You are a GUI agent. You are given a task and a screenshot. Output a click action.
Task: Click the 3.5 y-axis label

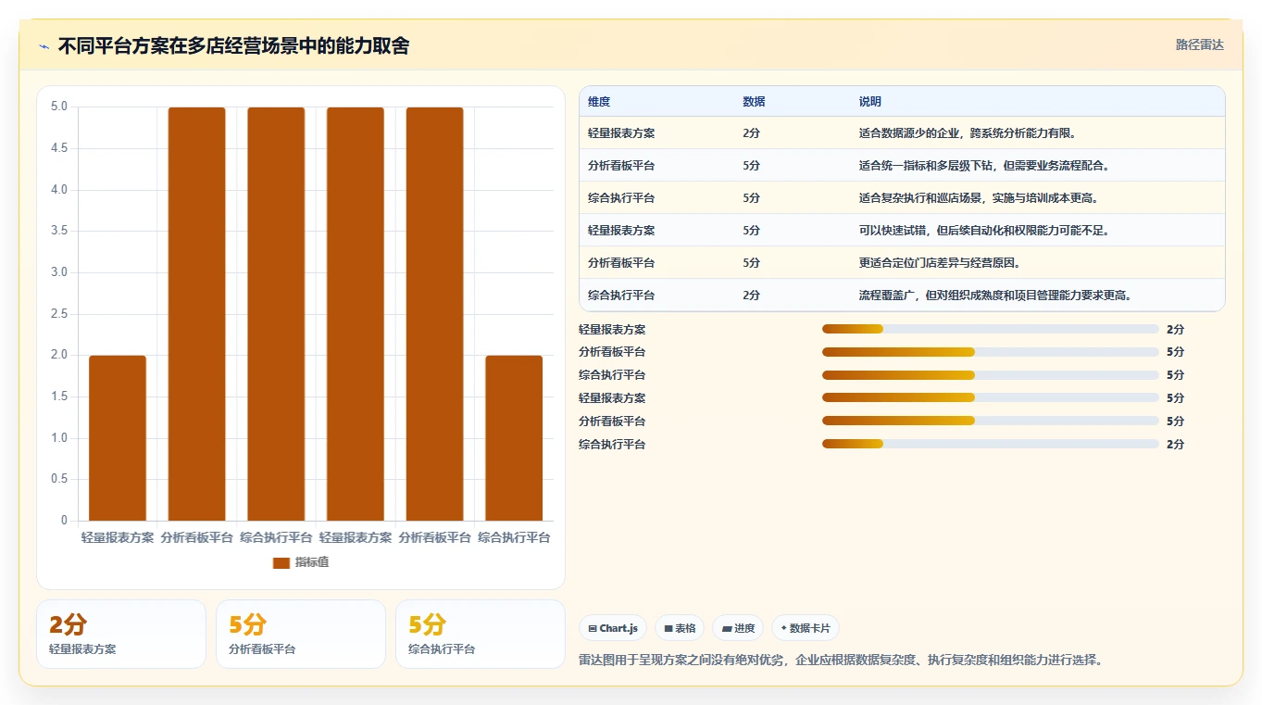(59, 231)
